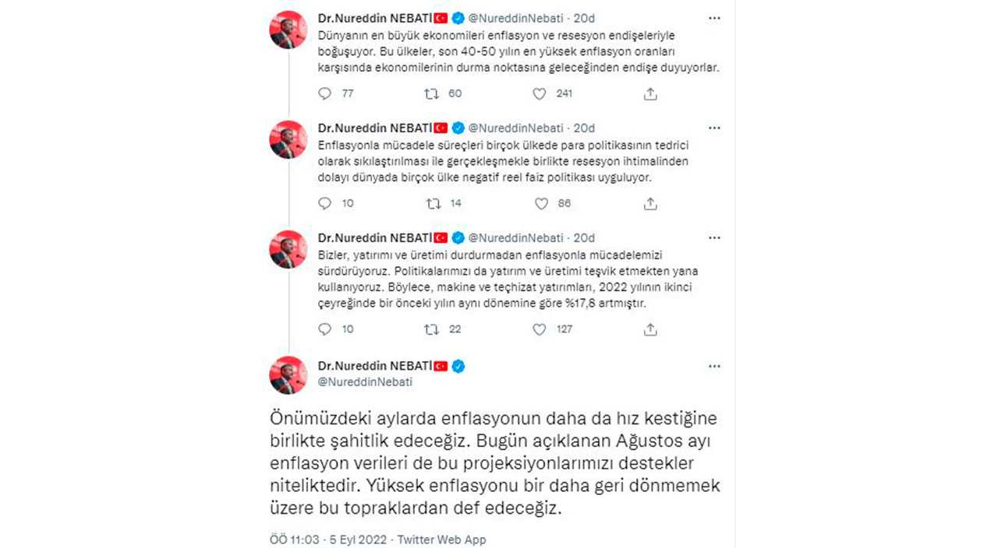998x548 pixels.
Task: Like the tweet with 241 likes
Action: click(539, 93)
